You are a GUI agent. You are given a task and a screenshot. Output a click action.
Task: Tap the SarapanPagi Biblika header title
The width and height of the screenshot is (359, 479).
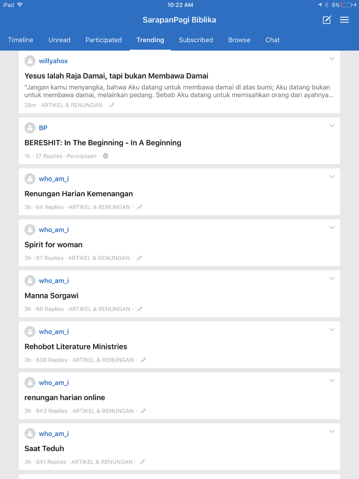179,20
